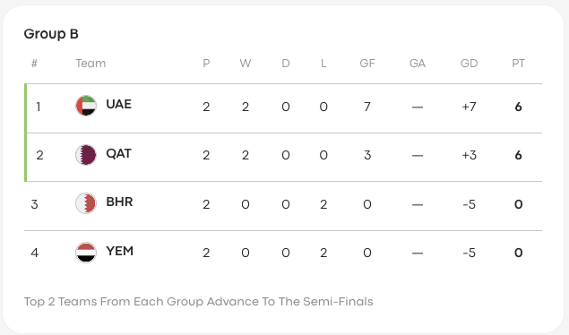Click the W column header
This screenshot has width=569, height=335.
click(246, 64)
